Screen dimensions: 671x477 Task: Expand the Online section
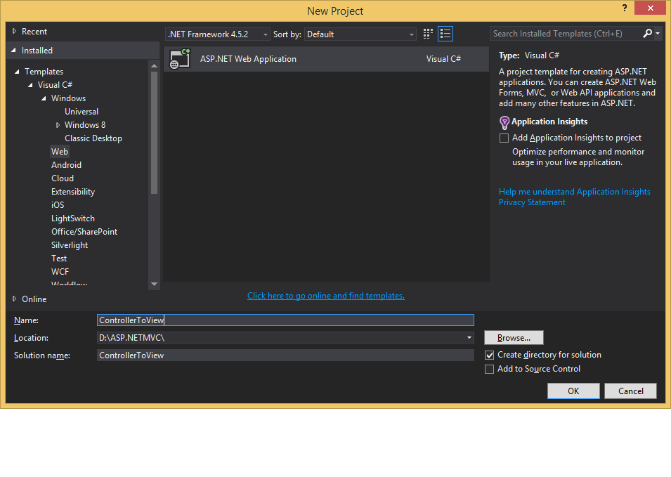click(15, 299)
